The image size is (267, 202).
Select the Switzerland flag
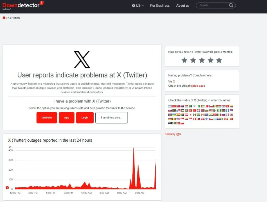(227, 119)
